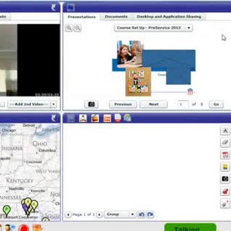The height and width of the screenshot is (231, 231).
Task: Click the whiteboard undo arrow button
Action: pos(141,214)
